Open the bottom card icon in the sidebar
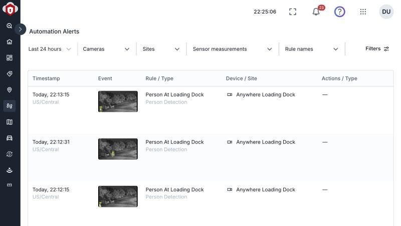The height and width of the screenshot is (226, 401). pyautogui.click(x=10, y=185)
